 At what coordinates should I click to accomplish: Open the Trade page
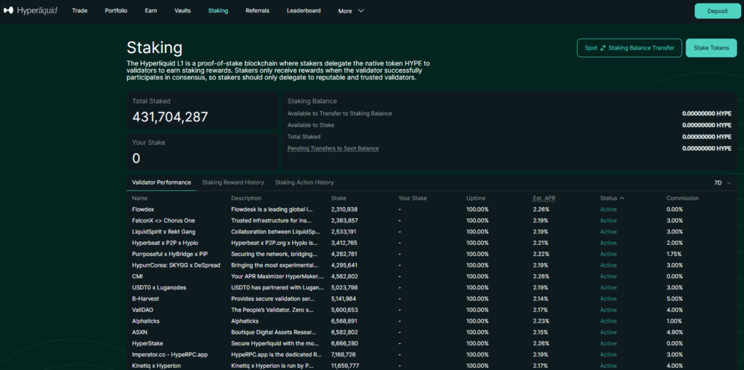pyautogui.click(x=80, y=11)
